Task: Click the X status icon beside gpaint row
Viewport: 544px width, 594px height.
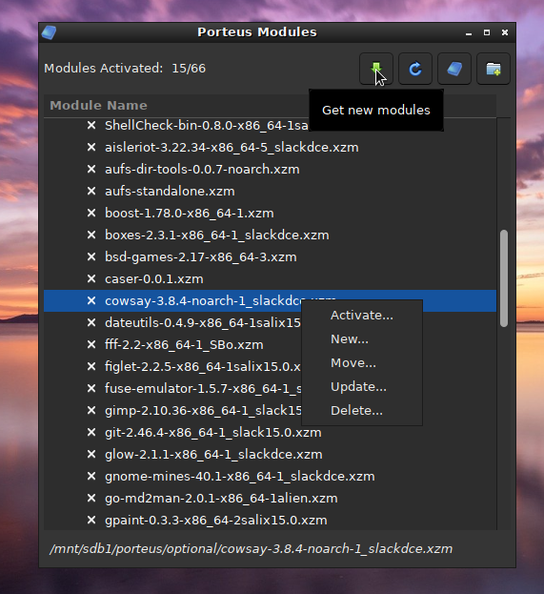Action: [91, 521]
